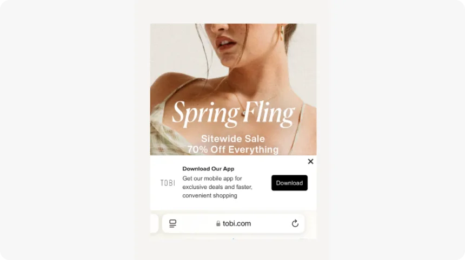This screenshot has height=260, width=465.
Task: Click the TOBI logo in the banner
Action: point(168,183)
